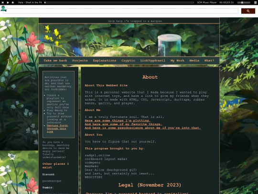Click the Dear Alice background gif credit
This screenshot has width=258, height=194.
[111, 170]
